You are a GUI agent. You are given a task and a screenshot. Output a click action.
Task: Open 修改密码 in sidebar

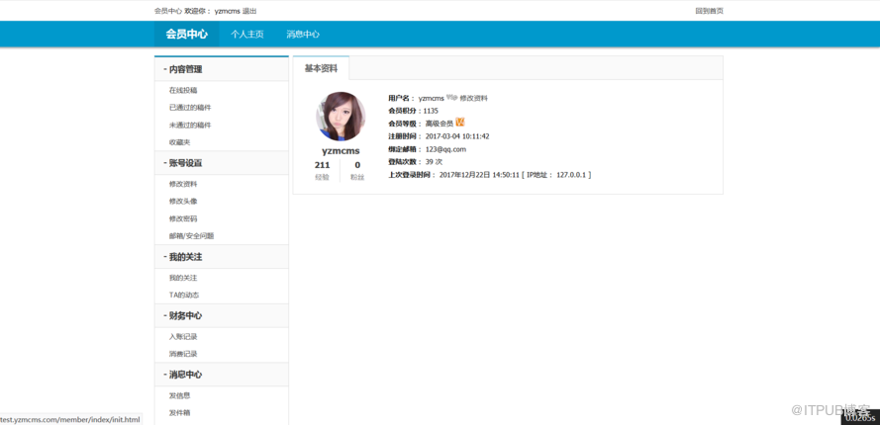pos(183,218)
